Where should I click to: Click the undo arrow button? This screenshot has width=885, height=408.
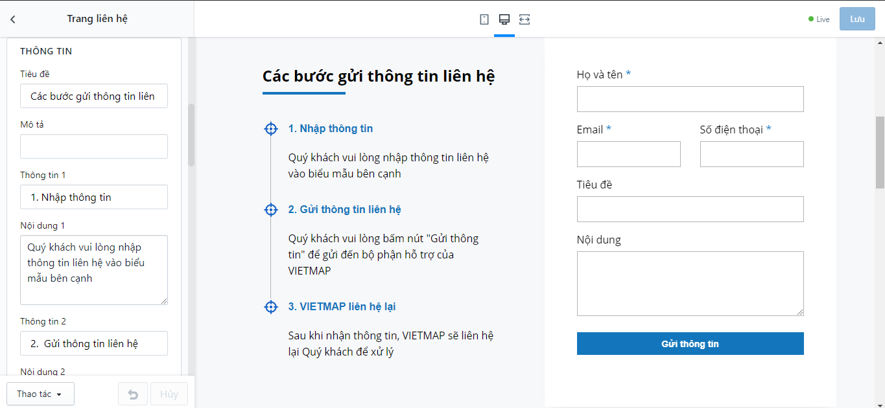pos(133,394)
